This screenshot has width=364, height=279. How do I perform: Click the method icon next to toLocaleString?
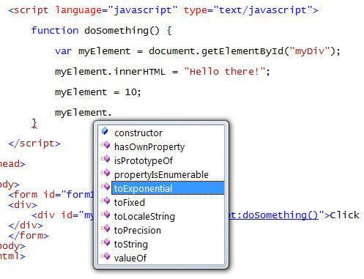[105, 215]
